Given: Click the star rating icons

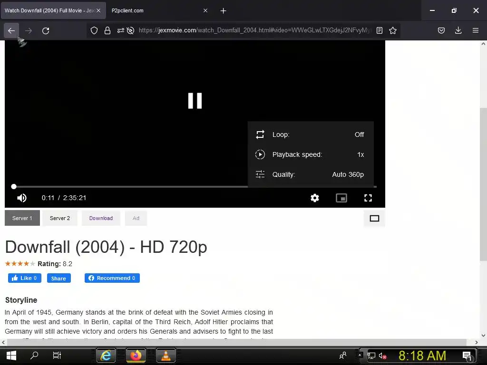Looking at the screenshot, I should (20, 264).
